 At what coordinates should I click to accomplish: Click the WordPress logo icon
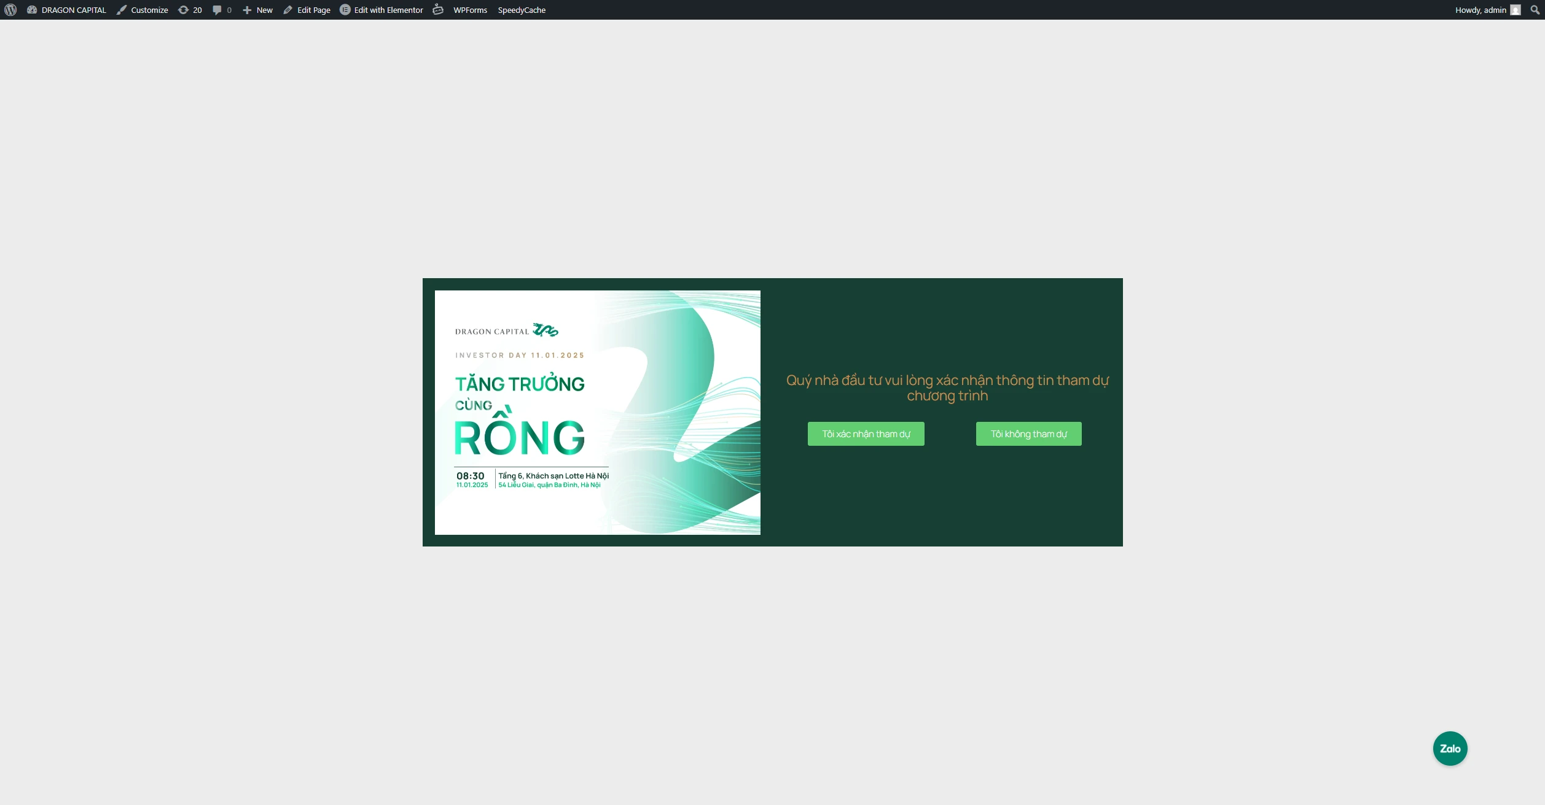pyautogui.click(x=10, y=10)
